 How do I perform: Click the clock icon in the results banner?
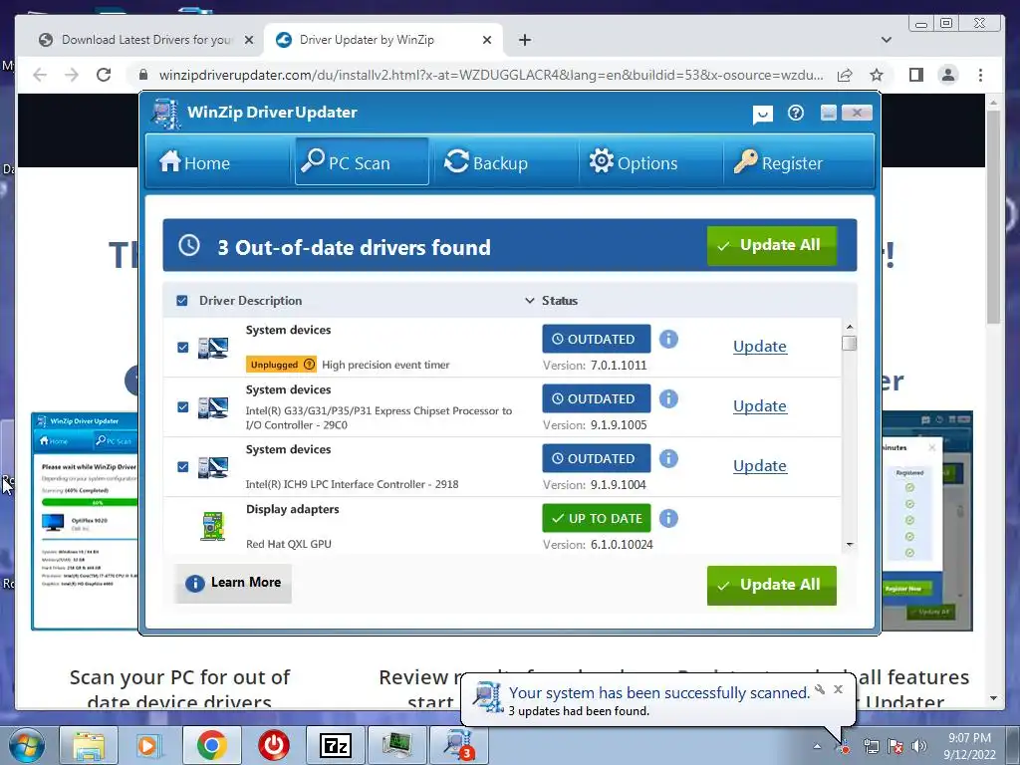(x=189, y=245)
